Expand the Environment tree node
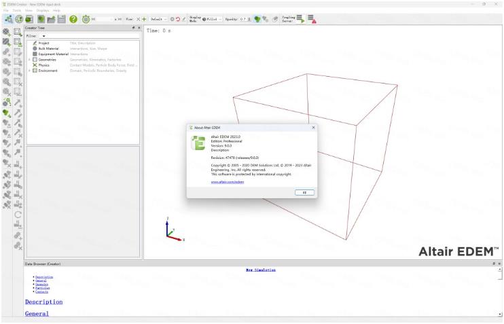The height and width of the screenshot is (324, 504). (30, 71)
